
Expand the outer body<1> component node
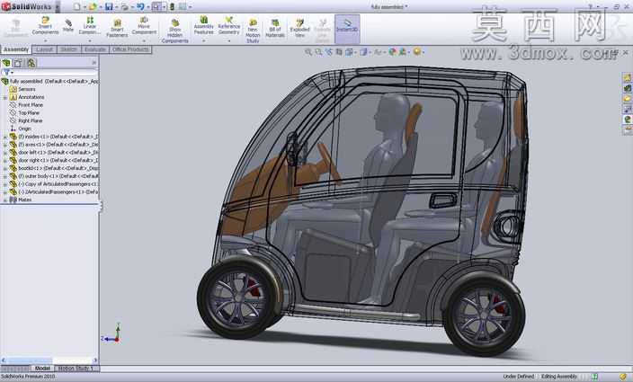pyautogui.click(x=4, y=177)
